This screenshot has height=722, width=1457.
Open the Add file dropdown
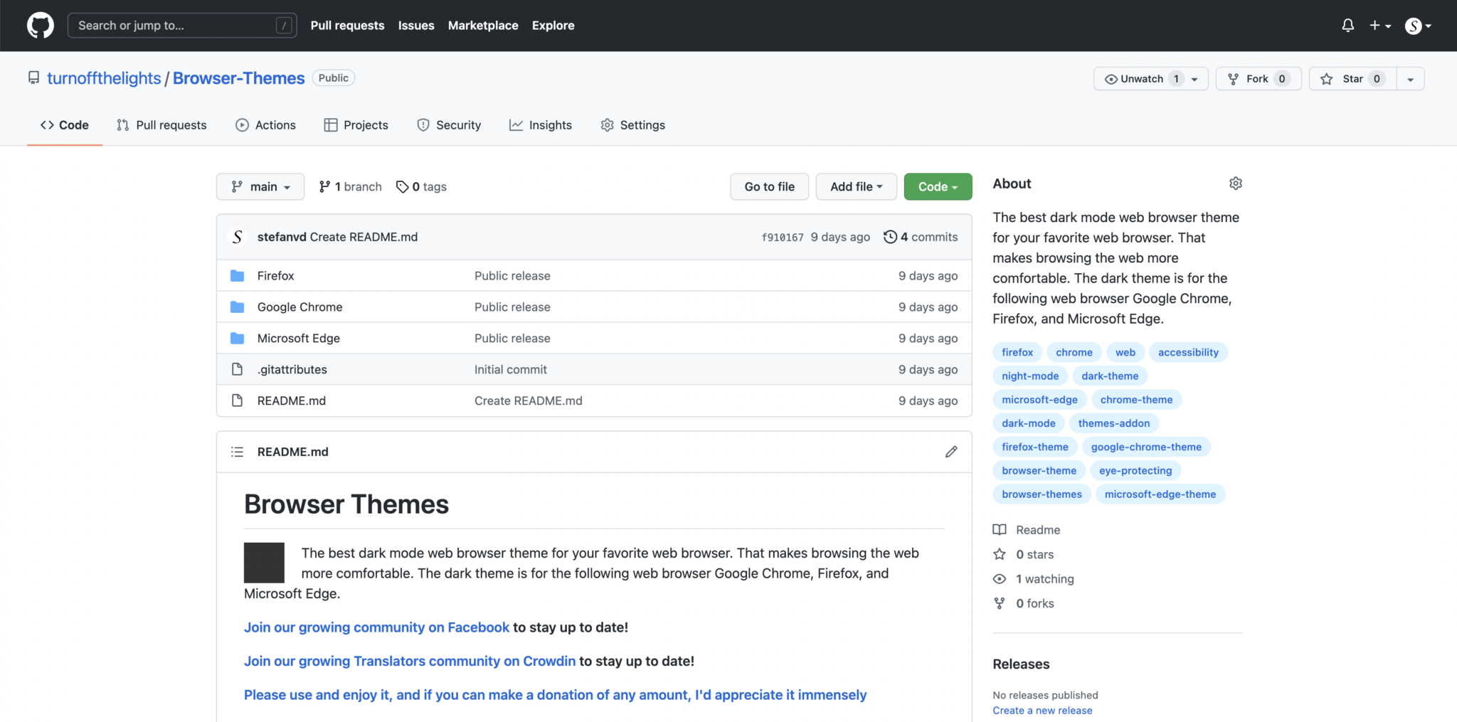855,186
